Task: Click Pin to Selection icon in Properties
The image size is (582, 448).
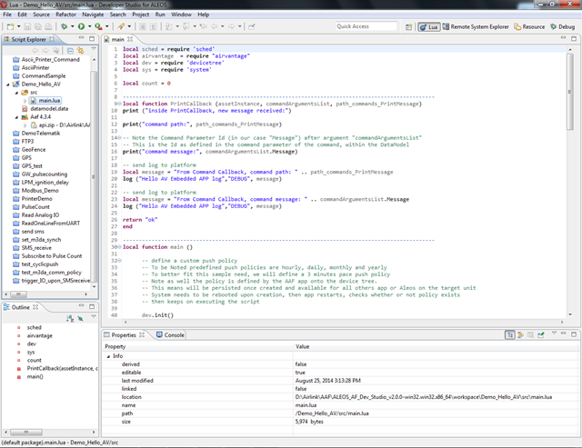Action: 541,335
